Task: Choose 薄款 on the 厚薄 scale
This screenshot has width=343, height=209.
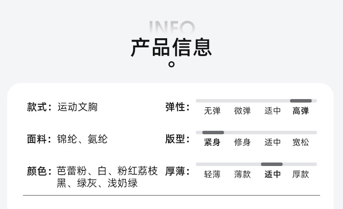Action: (x=242, y=174)
